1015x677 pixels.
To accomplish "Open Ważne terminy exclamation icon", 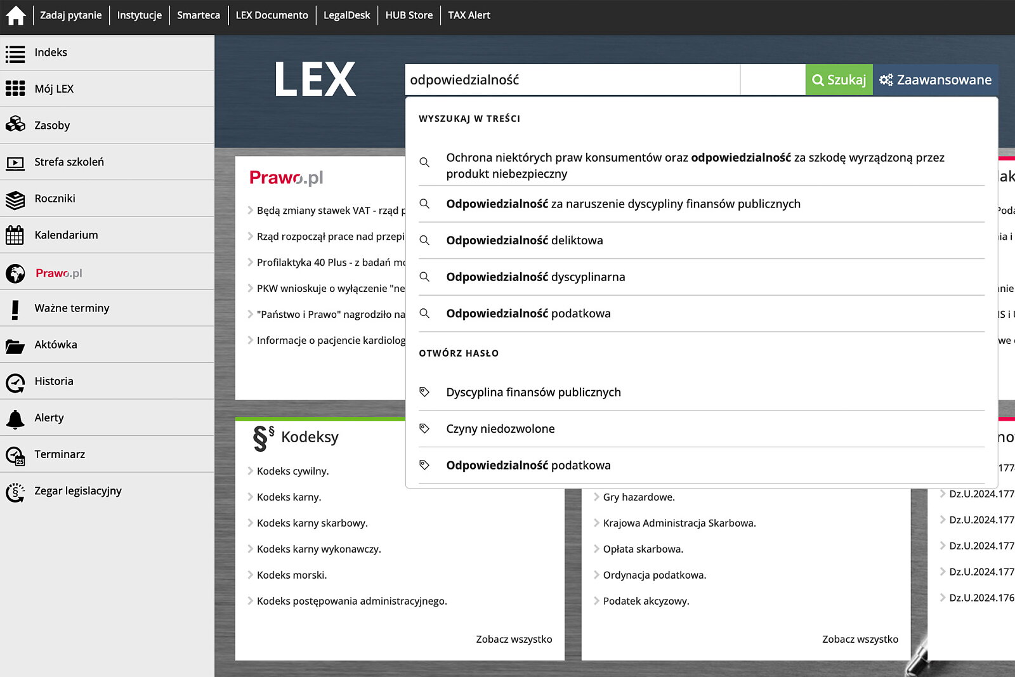I will pyautogui.click(x=15, y=309).
